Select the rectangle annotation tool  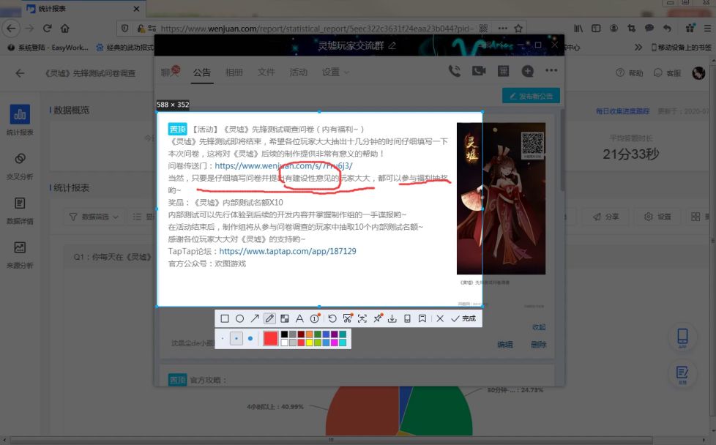tap(225, 318)
